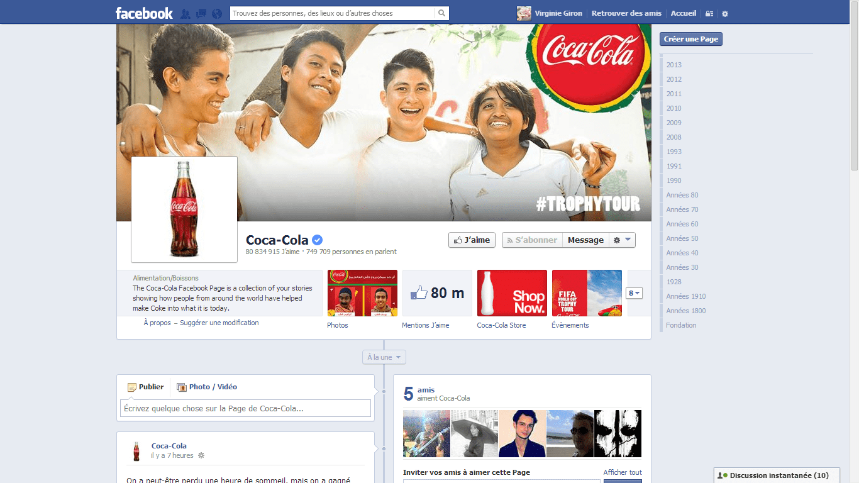Viewport: 859px width, 483px height.
Task: Open the À la une sort dropdown
Action: pyautogui.click(x=384, y=357)
